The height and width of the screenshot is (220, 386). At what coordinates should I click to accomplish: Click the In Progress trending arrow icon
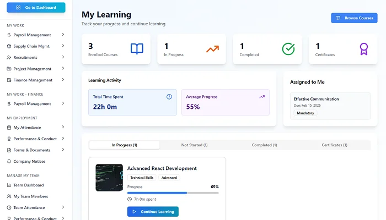[212, 49]
